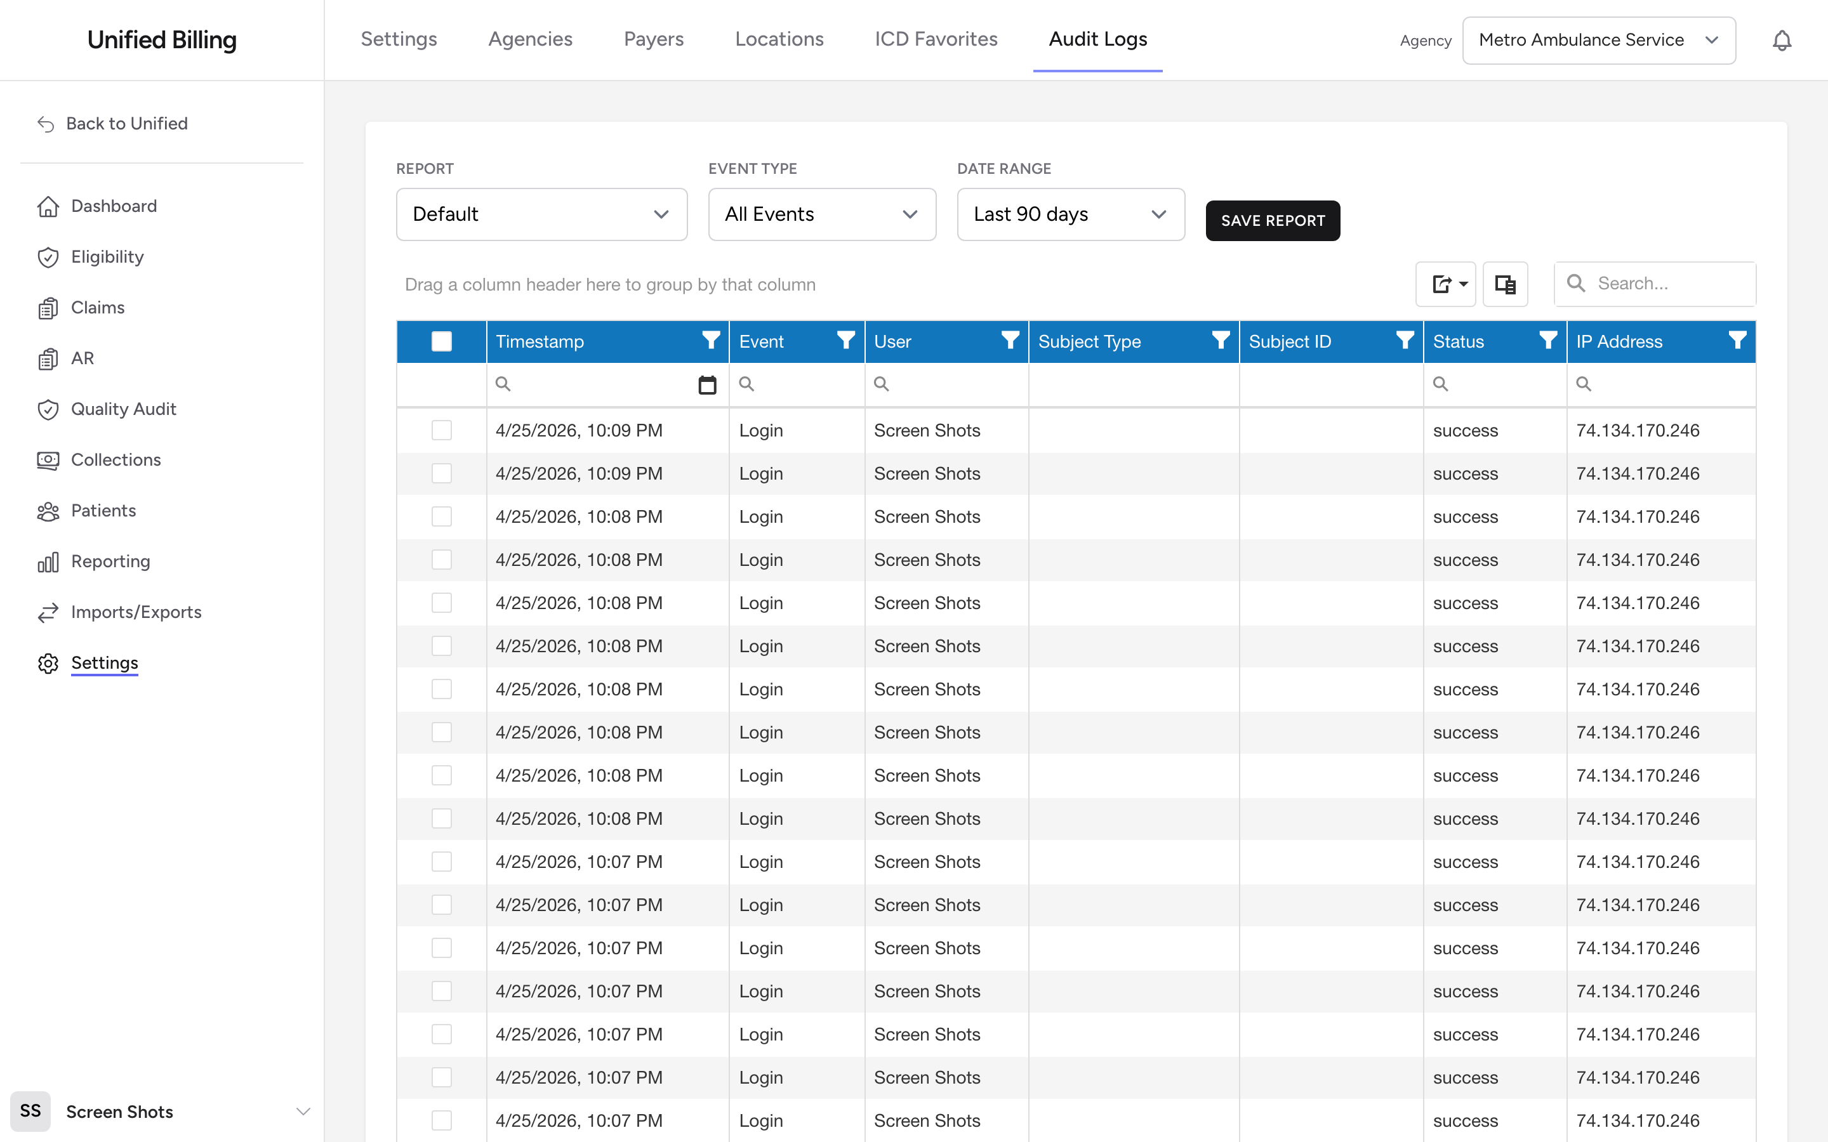Switch to the Settings top tab
The image size is (1828, 1142).
(x=399, y=39)
